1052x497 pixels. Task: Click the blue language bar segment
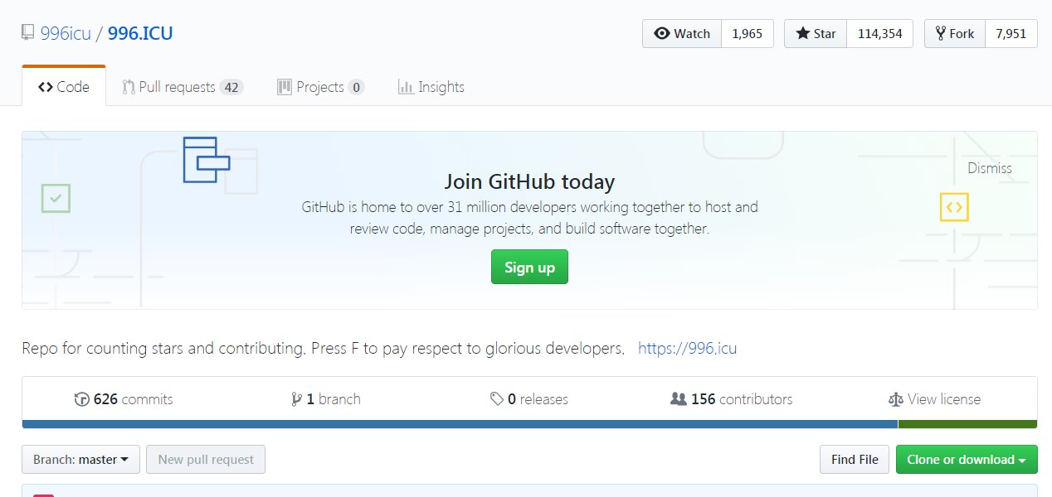tap(460, 424)
